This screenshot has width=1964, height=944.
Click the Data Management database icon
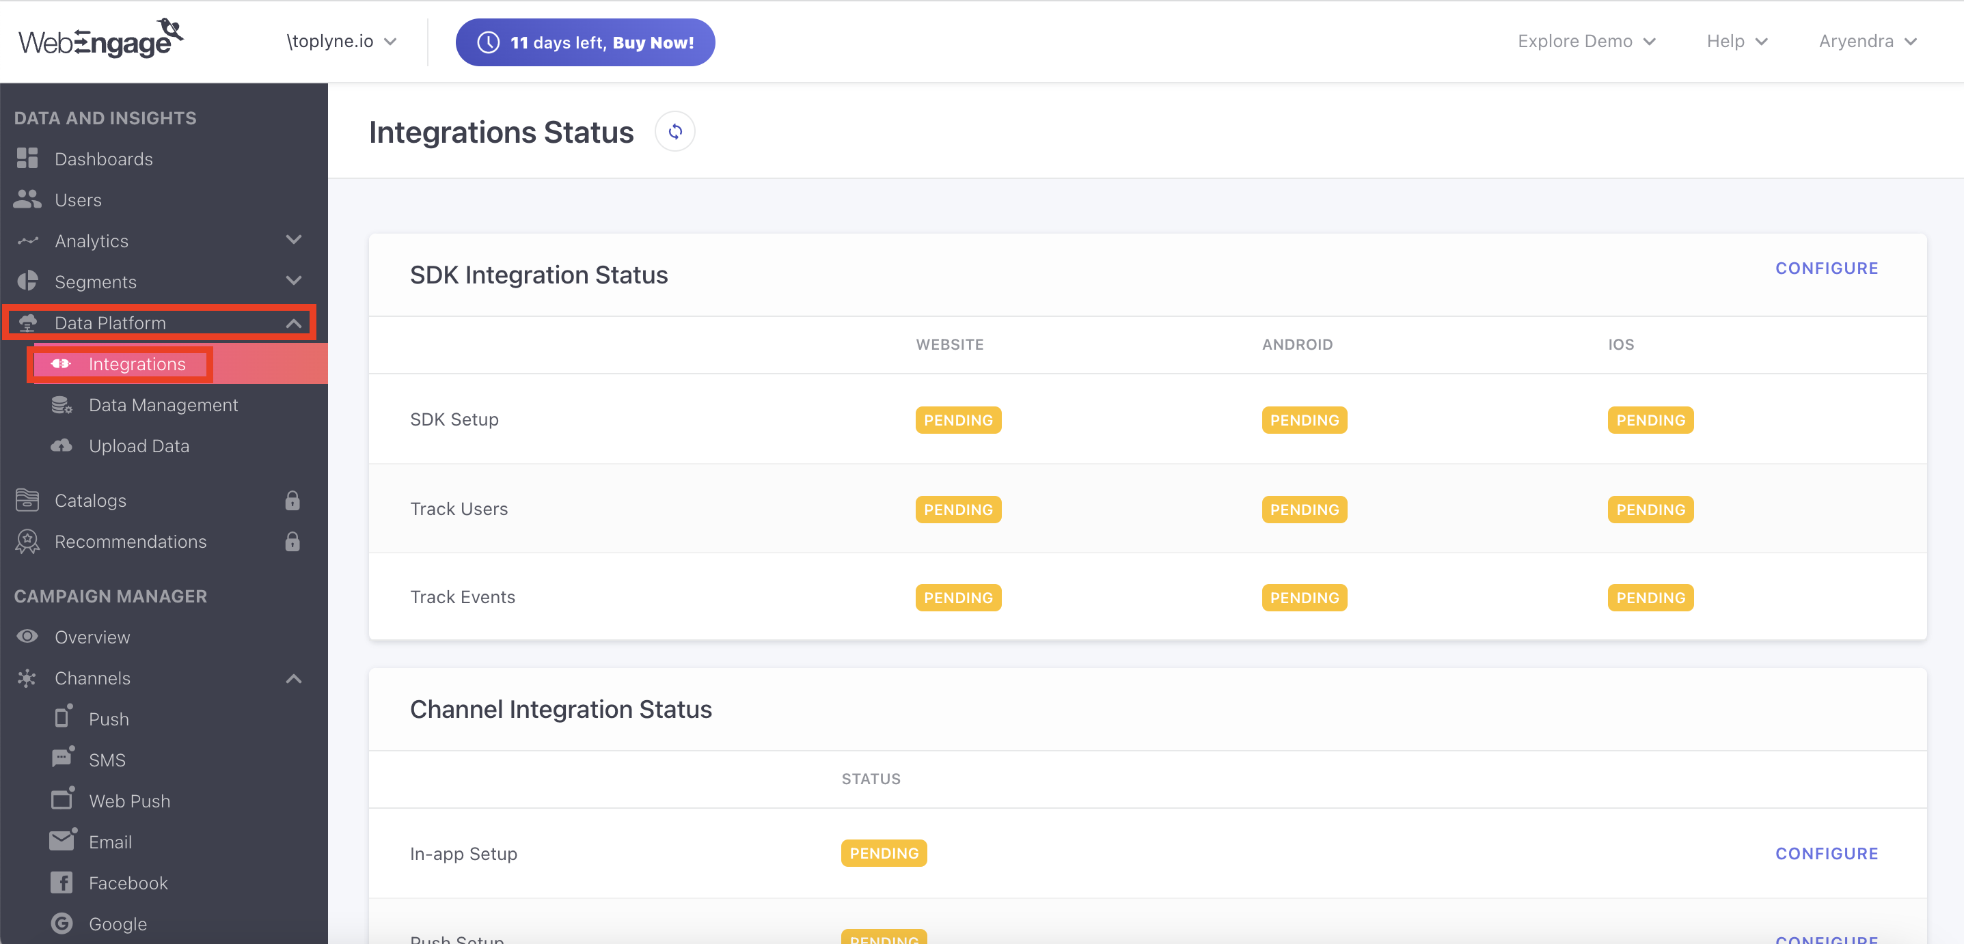pyautogui.click(x=61, y=404)
